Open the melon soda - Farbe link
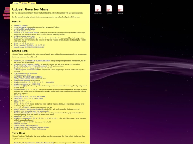193x144 pixels. 24,36
